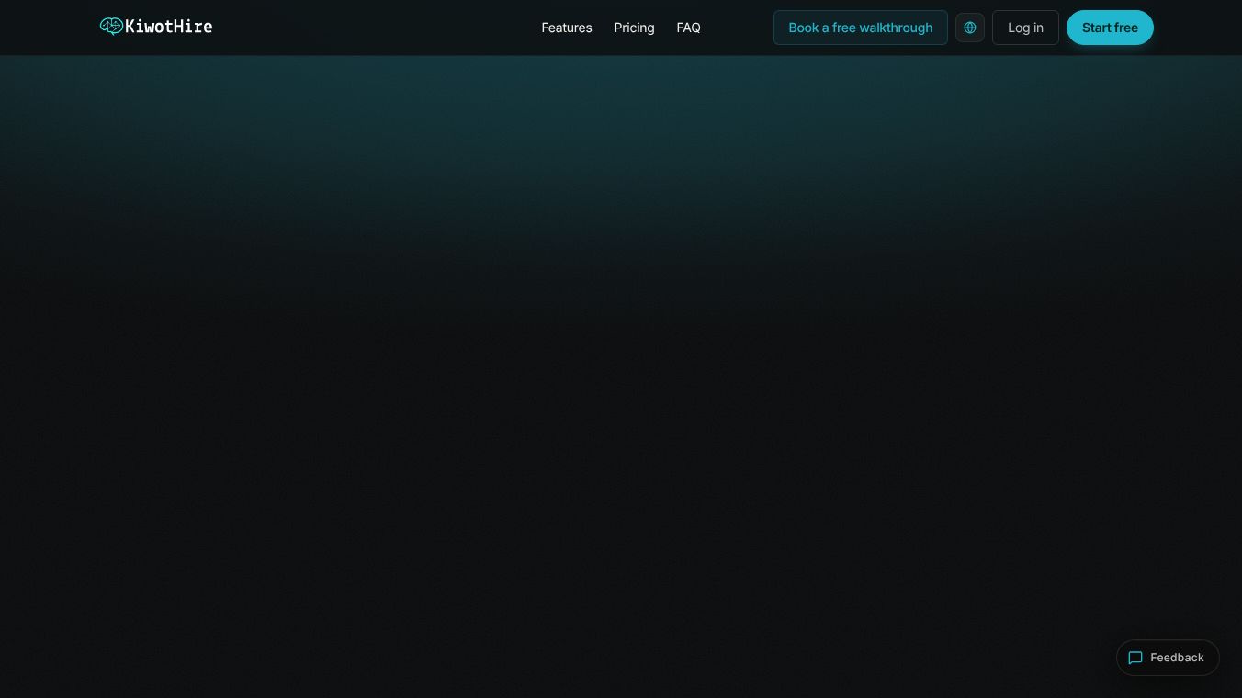Click the empty dark hero area
The image size is (1242, 698).
621,367
